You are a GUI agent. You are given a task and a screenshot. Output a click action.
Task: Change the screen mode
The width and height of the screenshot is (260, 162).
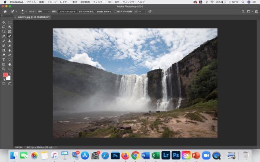tap(10, 84)
